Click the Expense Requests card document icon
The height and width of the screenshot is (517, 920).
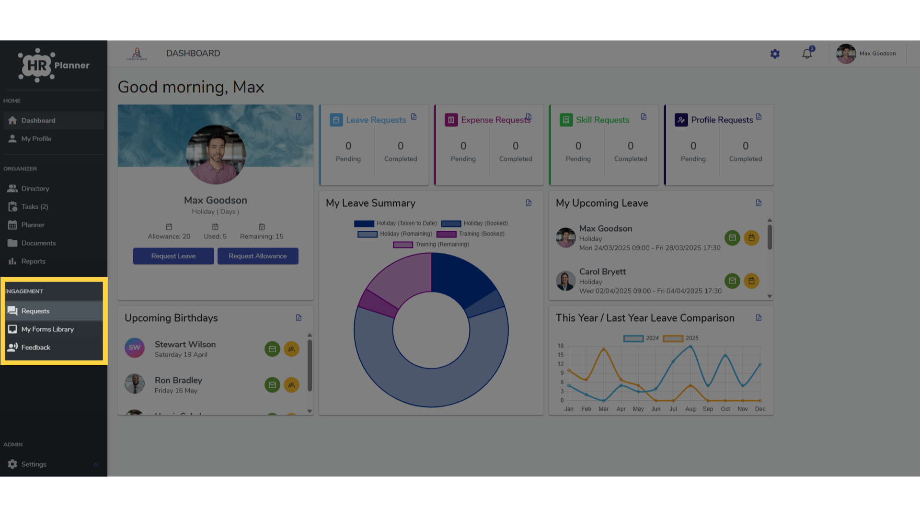(x=529, y=117)
